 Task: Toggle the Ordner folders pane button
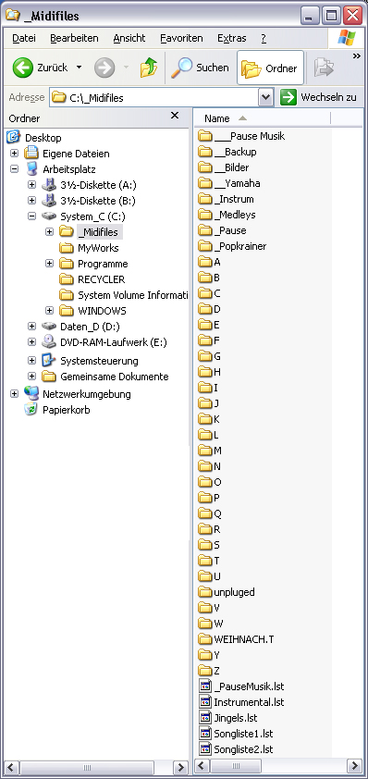coord(270,68)
